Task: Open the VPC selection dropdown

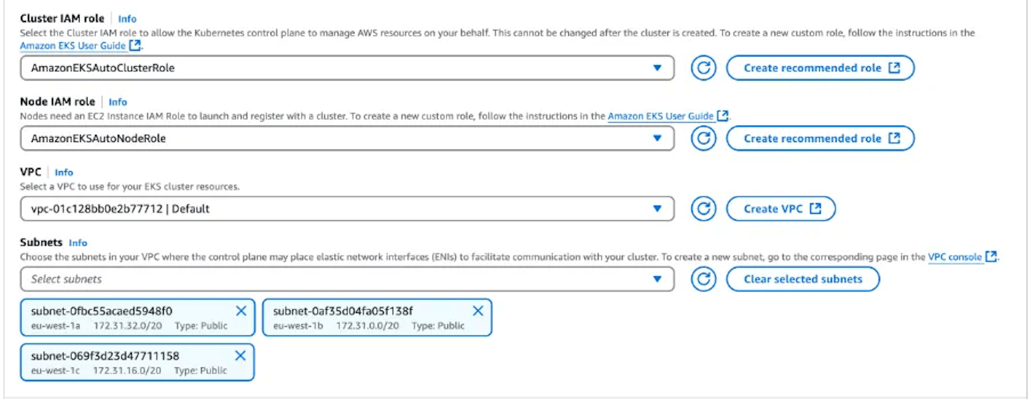Action: point(347,209)
